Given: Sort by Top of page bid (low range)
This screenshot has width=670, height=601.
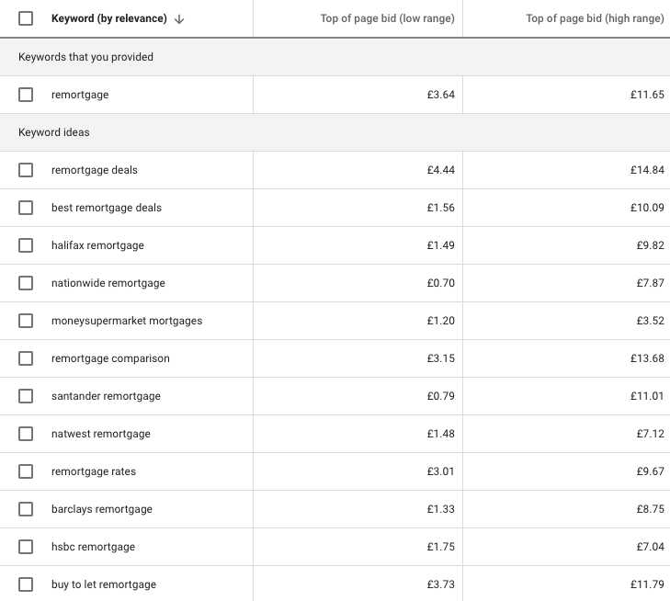Looking at the screenshot, I should coord(387,19).
